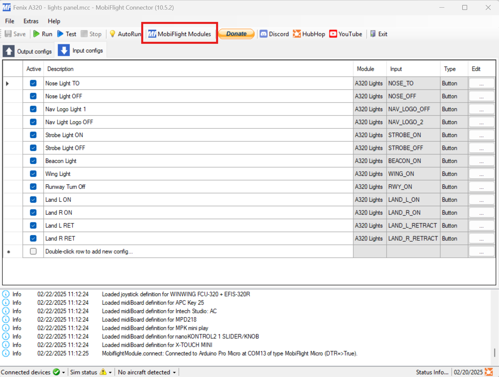Select the Land R ON description cell
This screenshot has height=377, width=499.
(198, 213)
